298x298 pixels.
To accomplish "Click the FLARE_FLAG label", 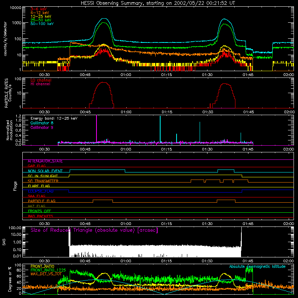I will coord(39,186).
